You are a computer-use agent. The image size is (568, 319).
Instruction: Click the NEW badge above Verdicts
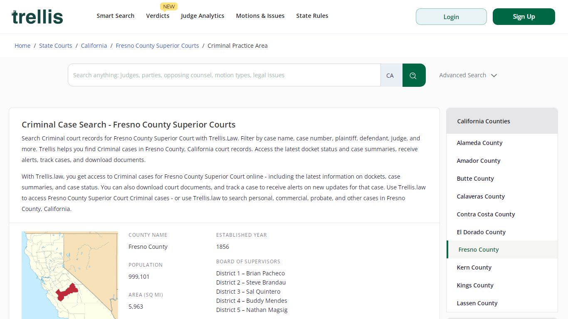[x=169, y=6]
